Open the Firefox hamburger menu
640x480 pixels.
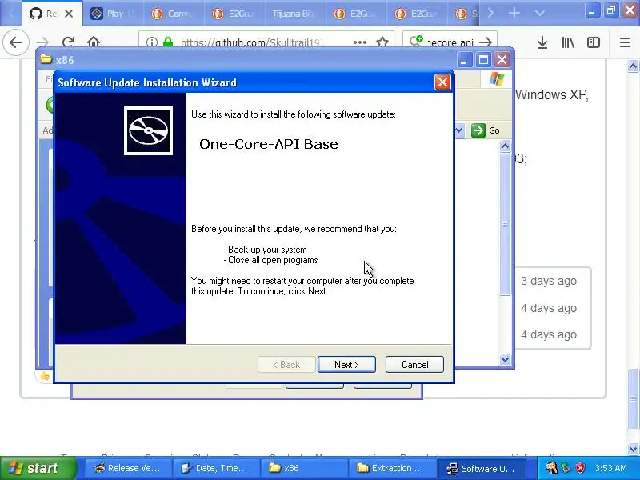pos(625,42)
